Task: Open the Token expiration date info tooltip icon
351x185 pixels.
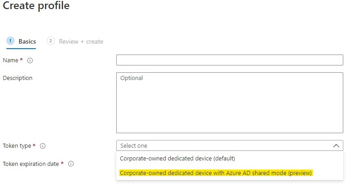Action: coord(71,164)
